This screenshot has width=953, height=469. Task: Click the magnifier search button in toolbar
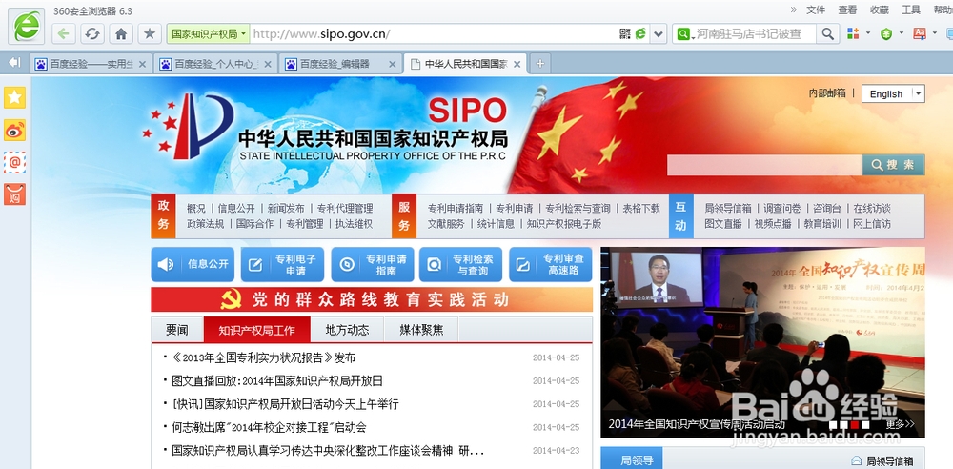click(x=827, y=33)
